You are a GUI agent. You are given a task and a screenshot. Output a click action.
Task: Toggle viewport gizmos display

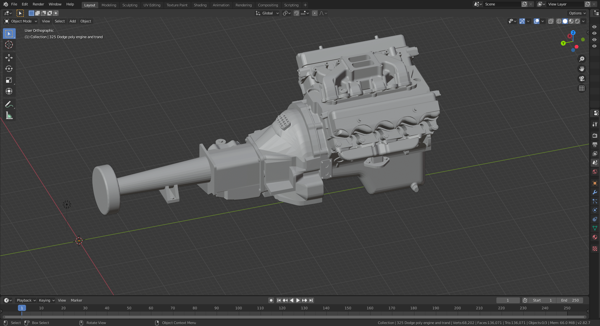pos(522,21)
